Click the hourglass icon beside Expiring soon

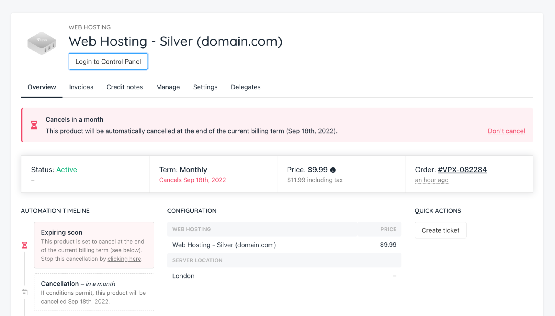25,245
